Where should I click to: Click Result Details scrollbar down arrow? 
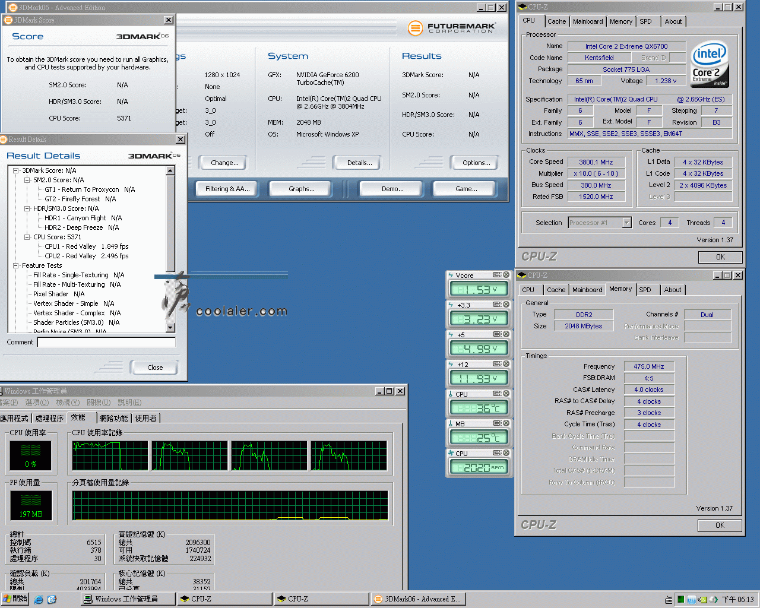(x=170, y=328)
